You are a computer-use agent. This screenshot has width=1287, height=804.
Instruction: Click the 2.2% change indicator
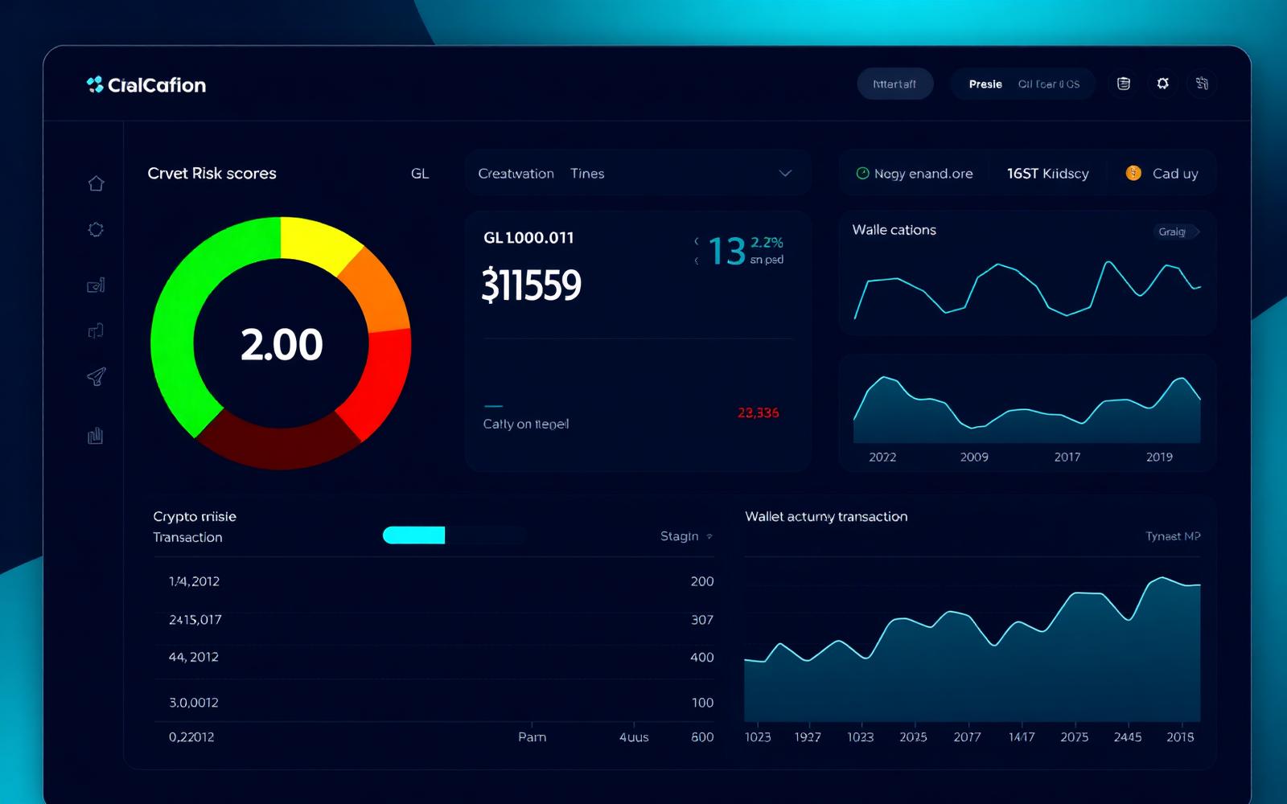tap(767, 242)
